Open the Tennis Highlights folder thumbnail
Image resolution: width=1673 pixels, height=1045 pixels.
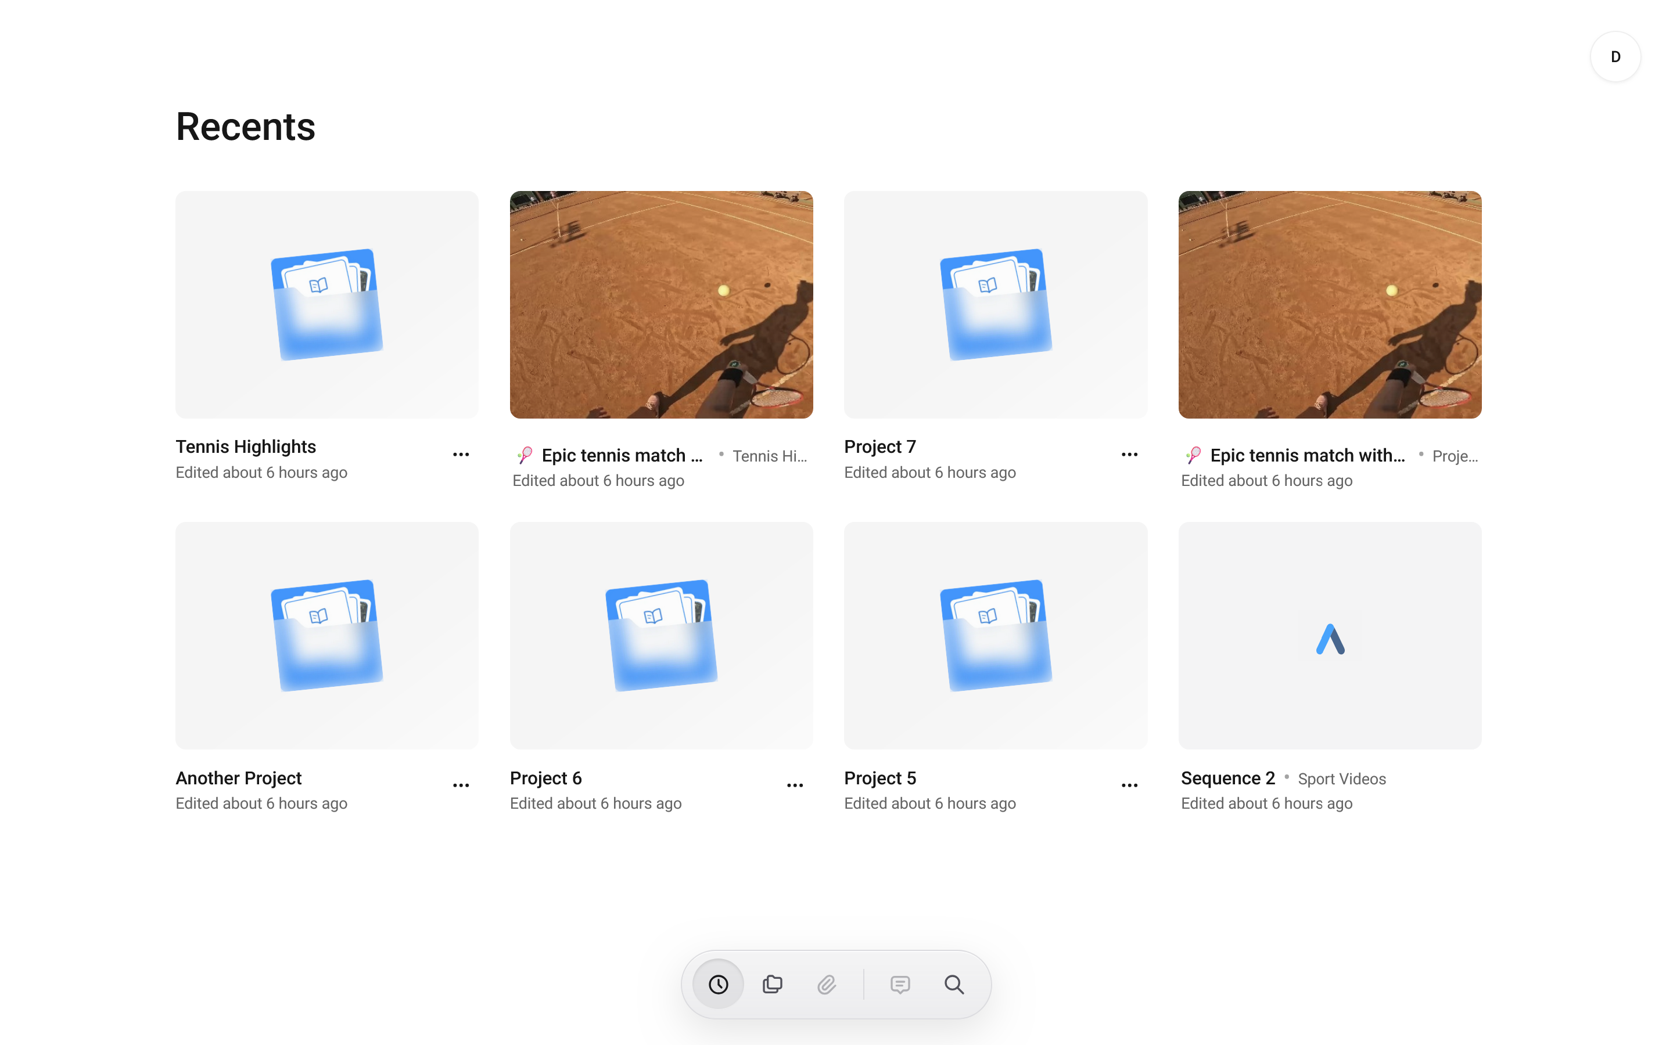pos(327,305)
